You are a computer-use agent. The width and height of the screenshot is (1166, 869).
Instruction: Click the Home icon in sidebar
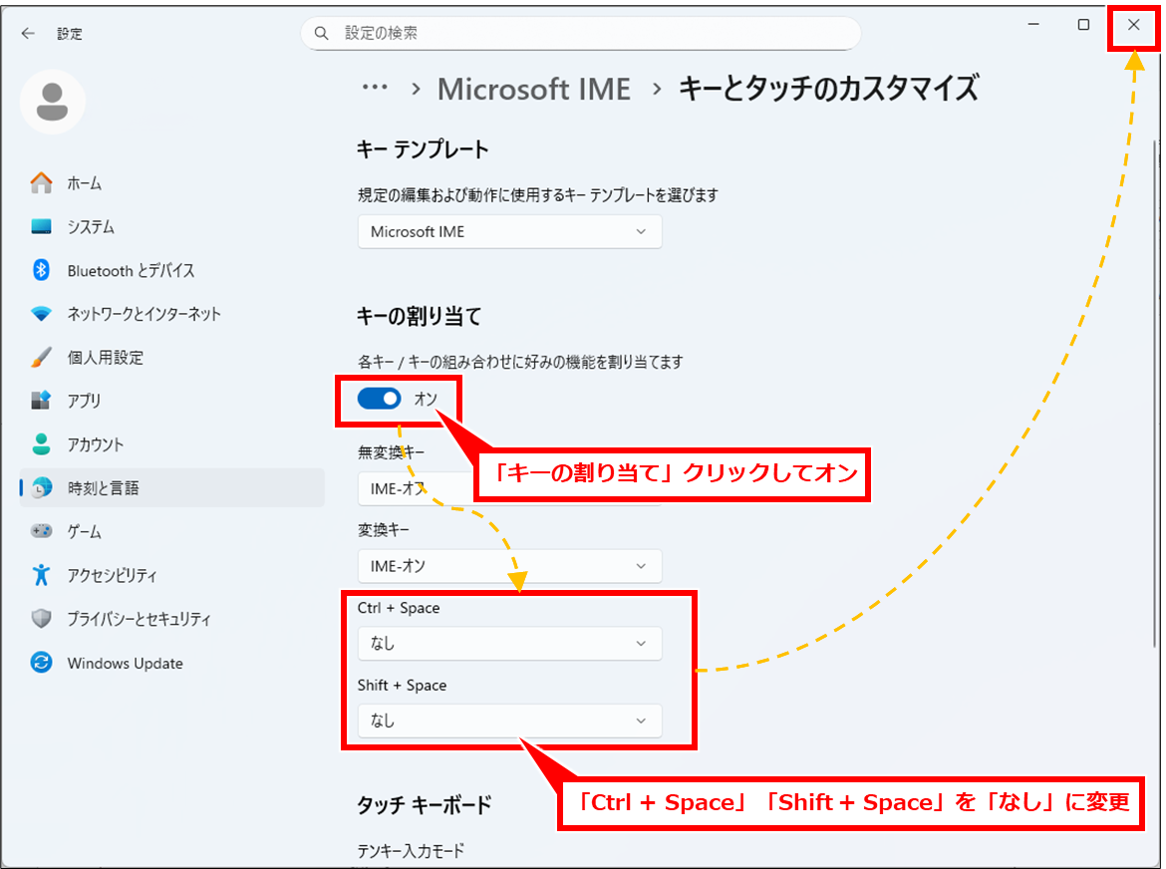pos(41,183)
